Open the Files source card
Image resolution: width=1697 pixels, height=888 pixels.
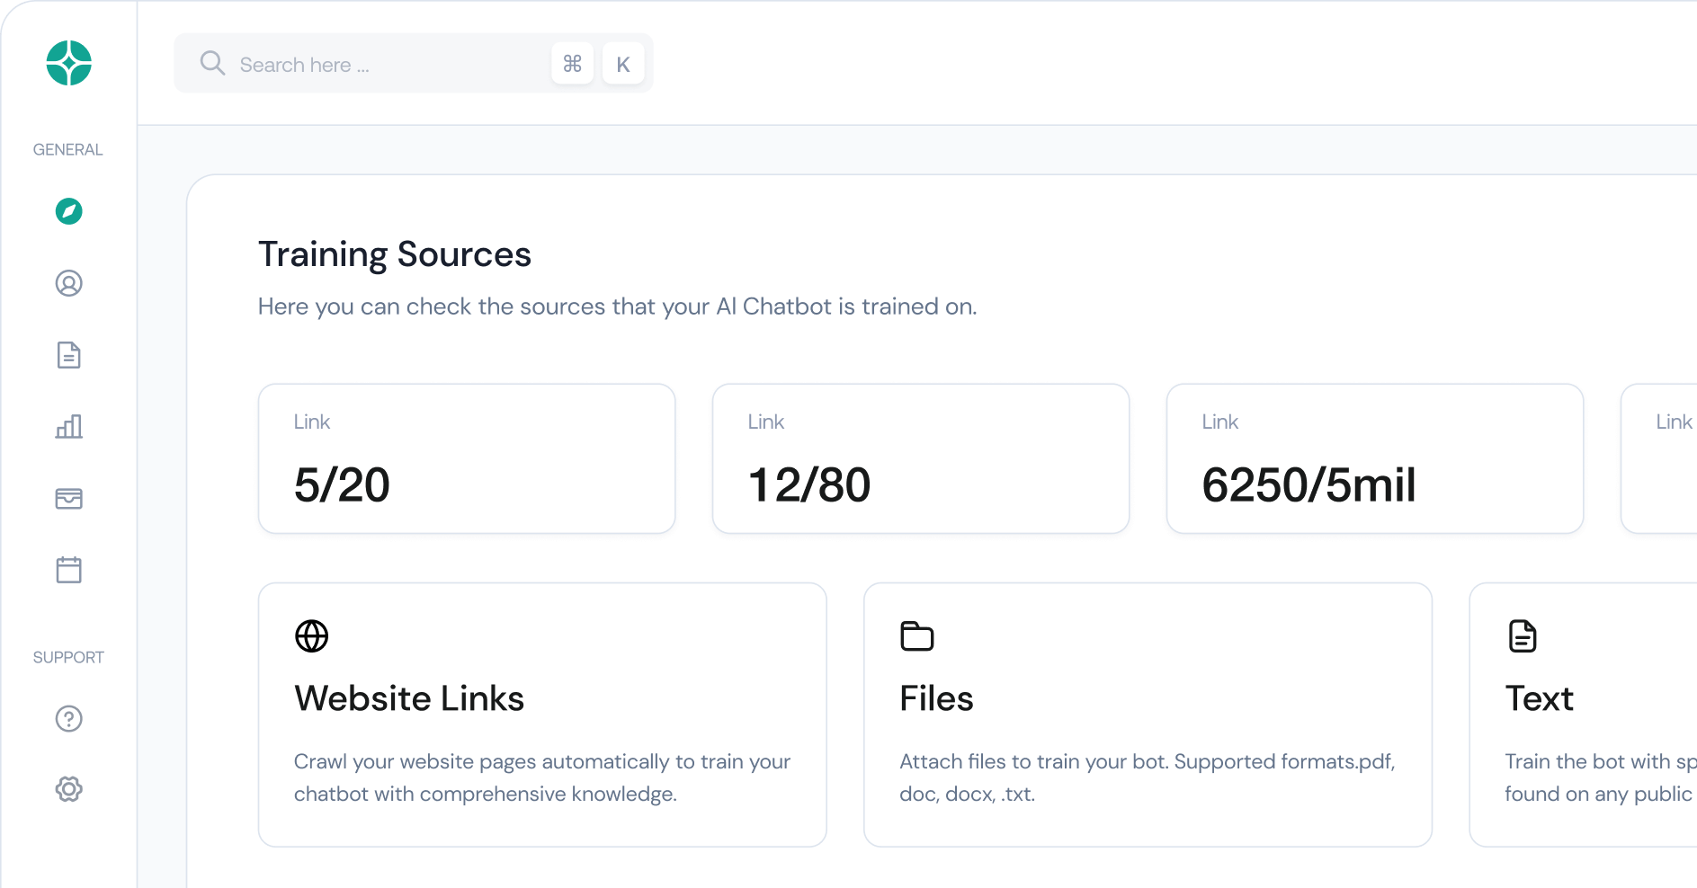pos(1147,715)
